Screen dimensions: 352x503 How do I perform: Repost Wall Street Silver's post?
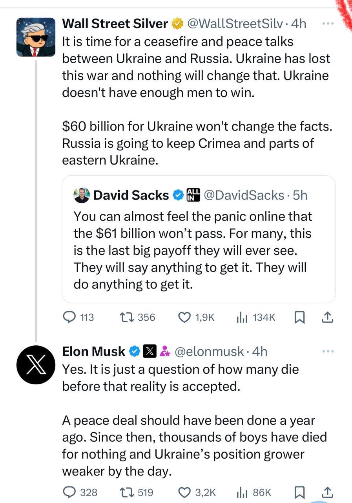(127, 317)
